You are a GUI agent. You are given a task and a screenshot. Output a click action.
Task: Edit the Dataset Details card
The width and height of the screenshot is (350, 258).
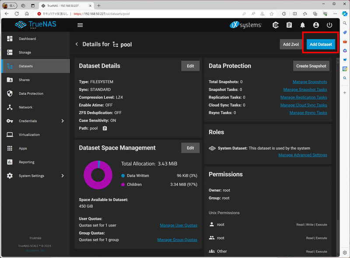(x=190, y=66)
